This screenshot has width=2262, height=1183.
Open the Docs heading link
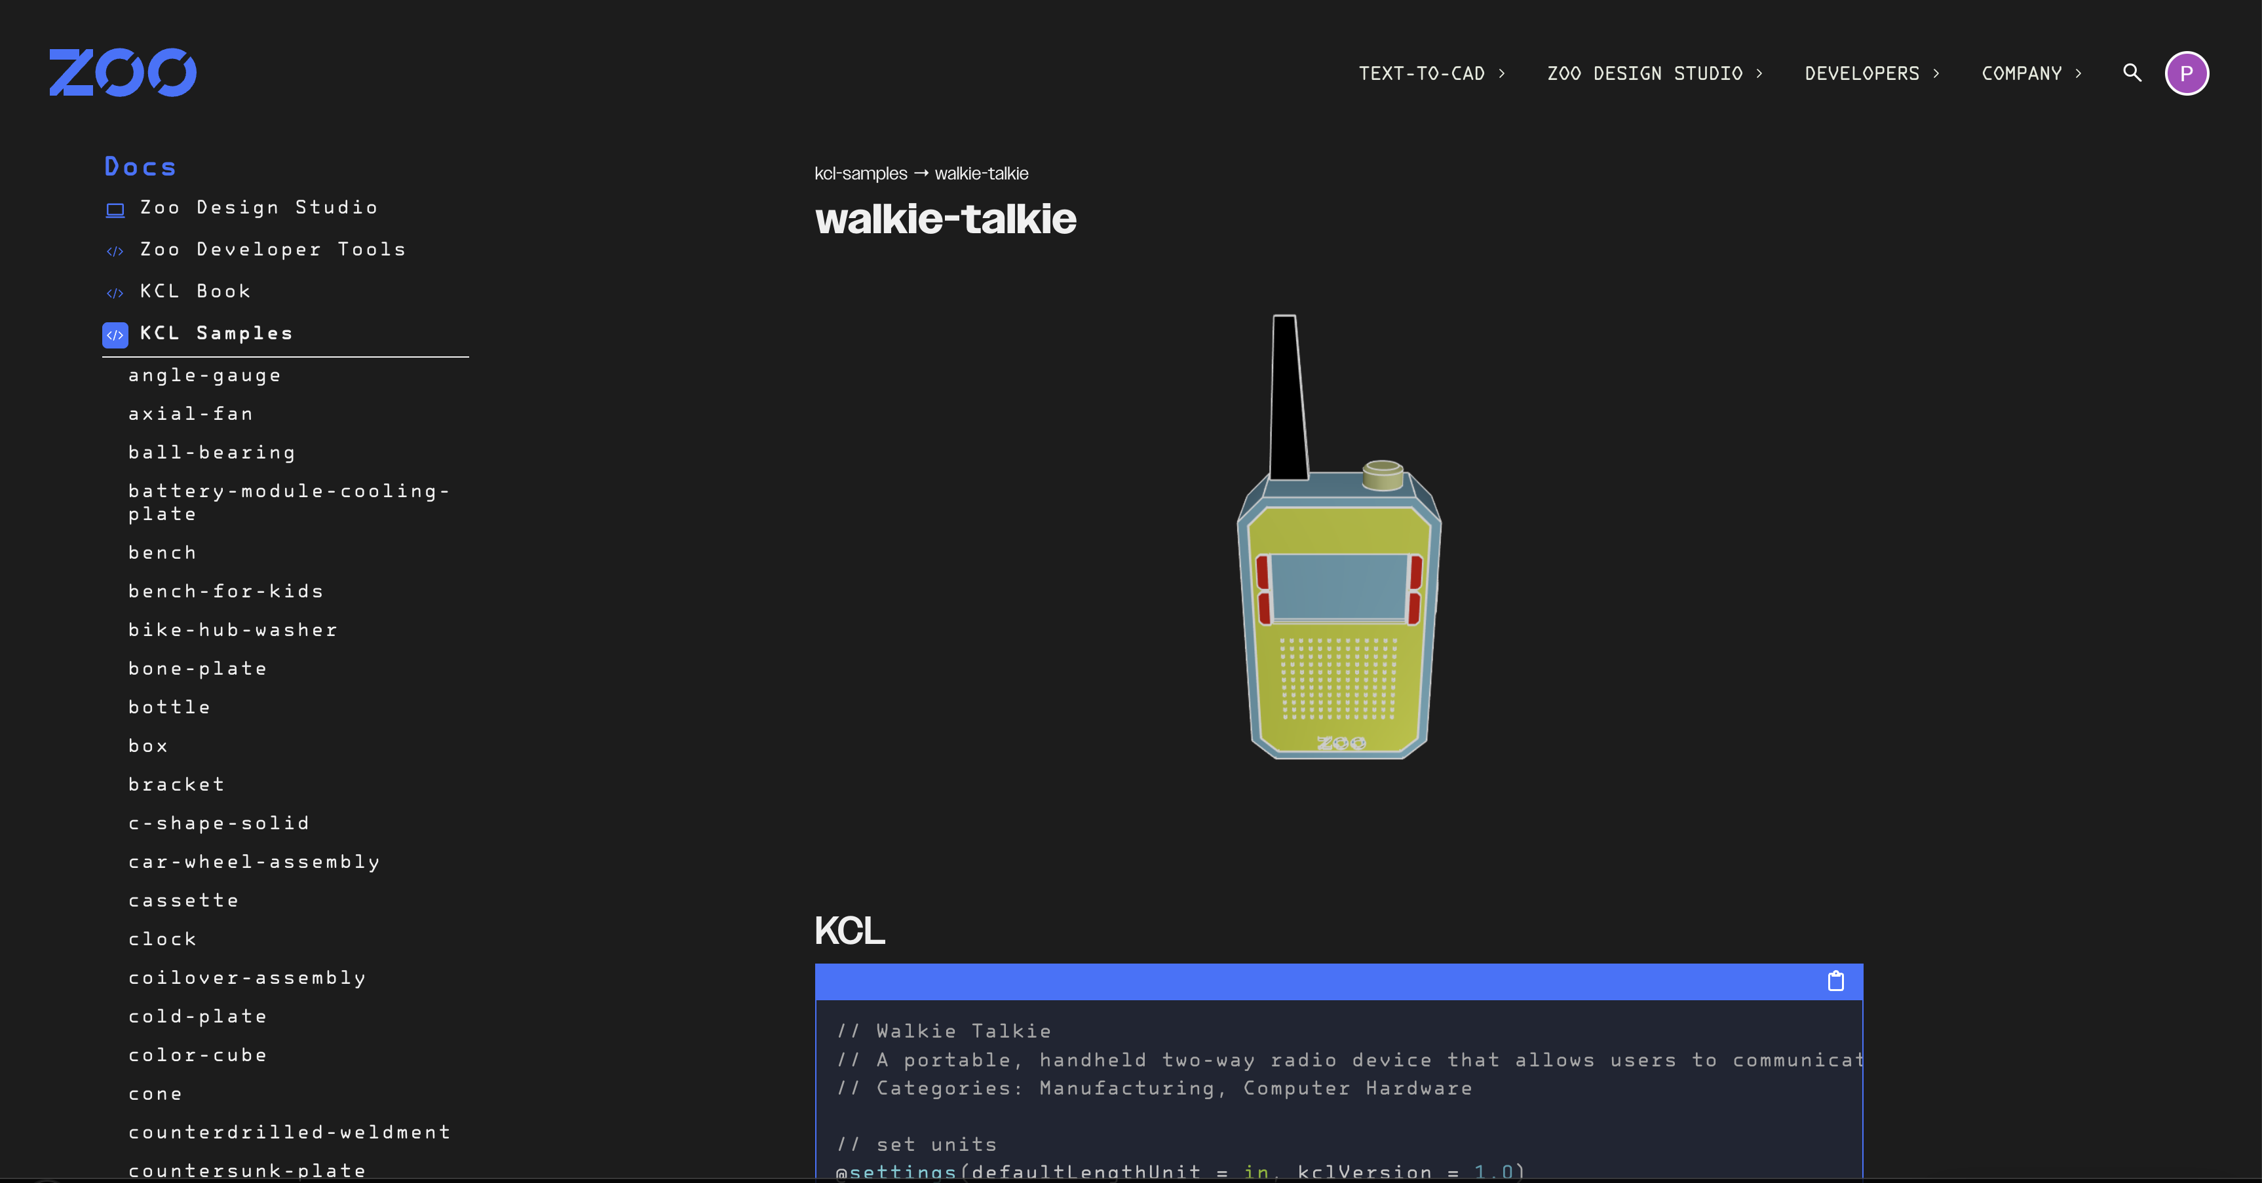(x=140, y=167)
